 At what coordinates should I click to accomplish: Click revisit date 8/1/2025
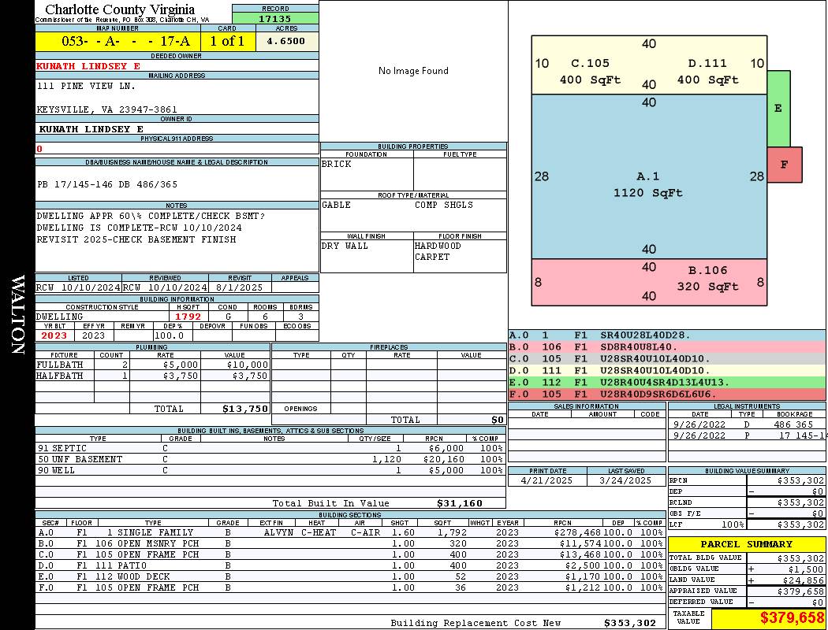pos(239,287)
